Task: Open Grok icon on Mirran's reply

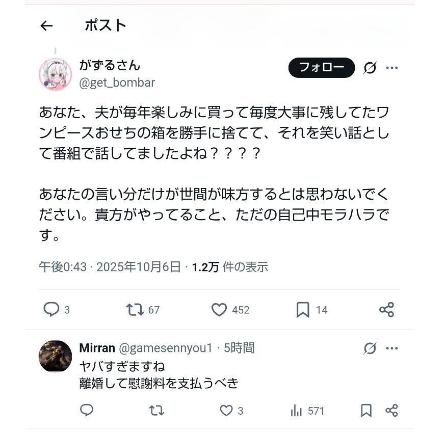Action: click(370, 348)
